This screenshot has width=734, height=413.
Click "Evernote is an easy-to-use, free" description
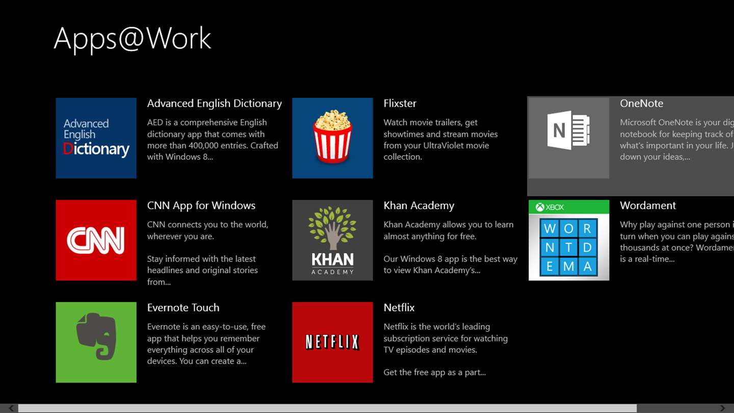[x=206, y=344]
